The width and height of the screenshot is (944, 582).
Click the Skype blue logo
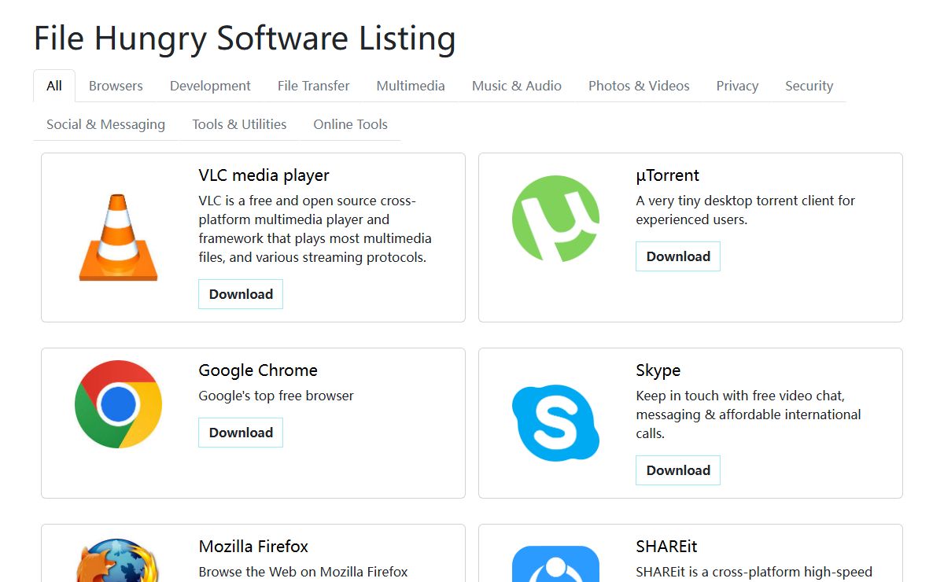(555, 423)
